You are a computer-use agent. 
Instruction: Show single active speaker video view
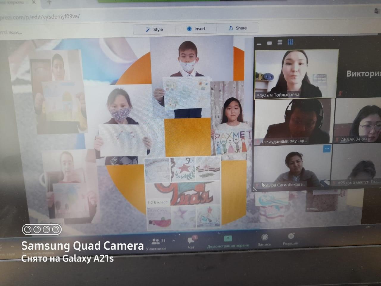click(269, 43)
